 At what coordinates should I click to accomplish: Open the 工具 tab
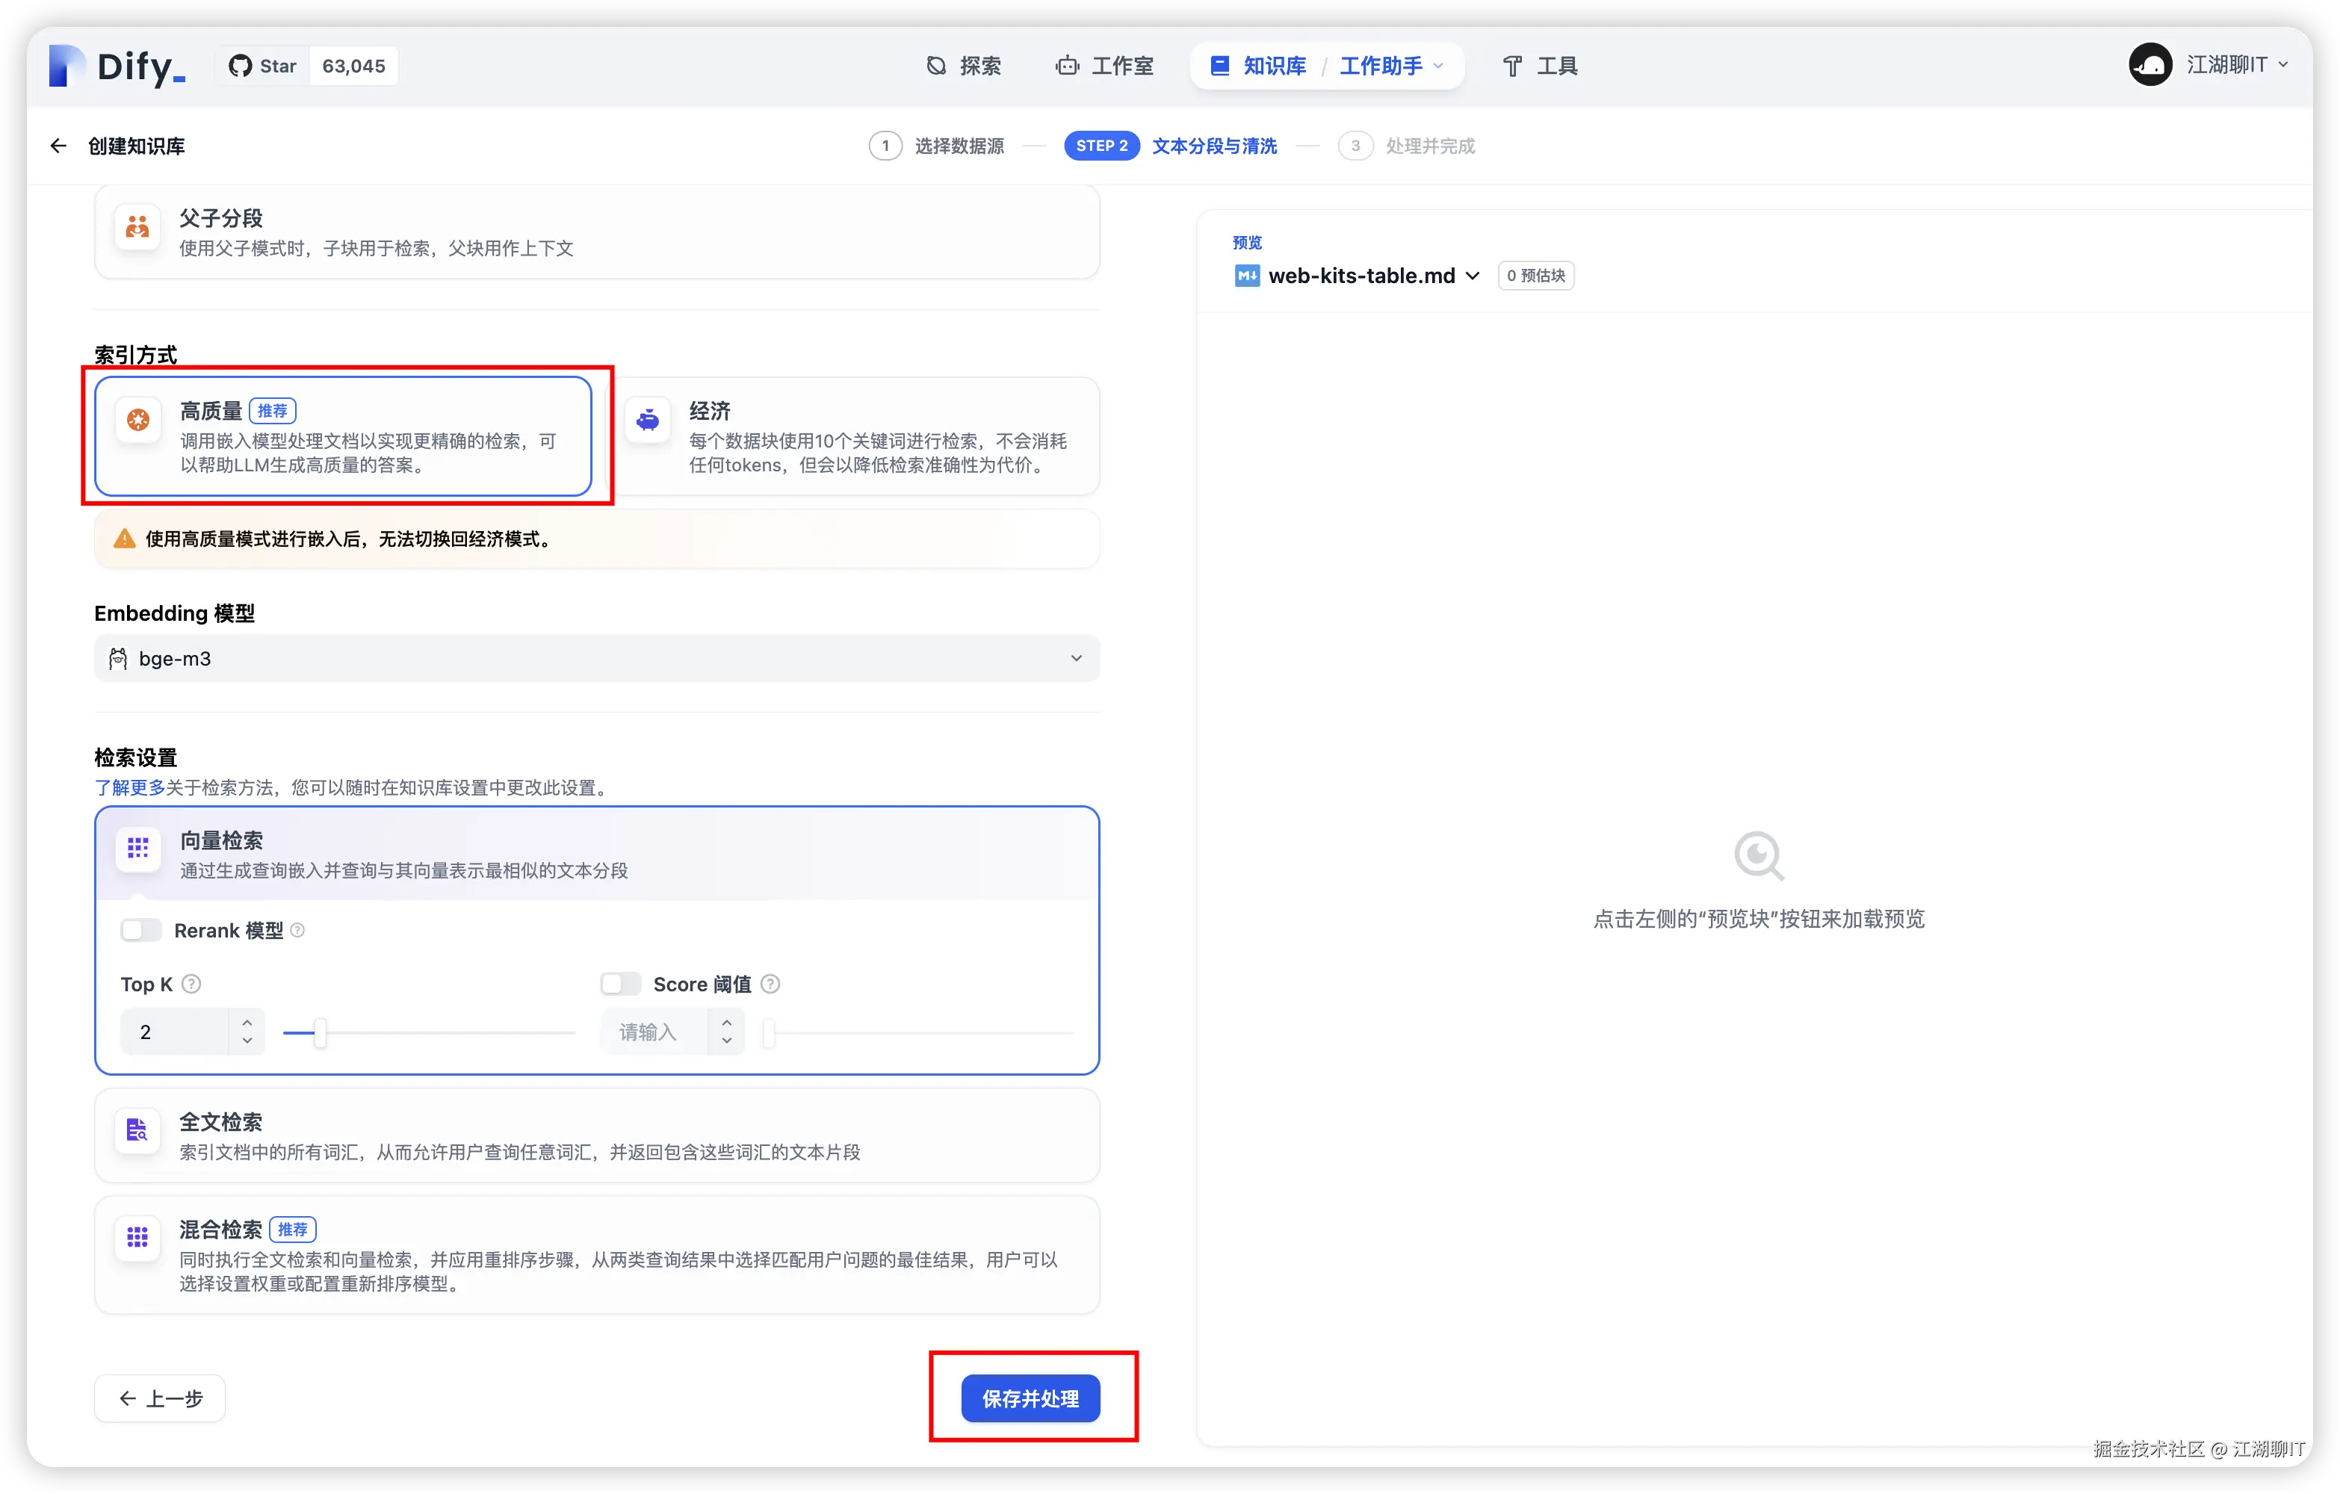[x=1541, y=66]
